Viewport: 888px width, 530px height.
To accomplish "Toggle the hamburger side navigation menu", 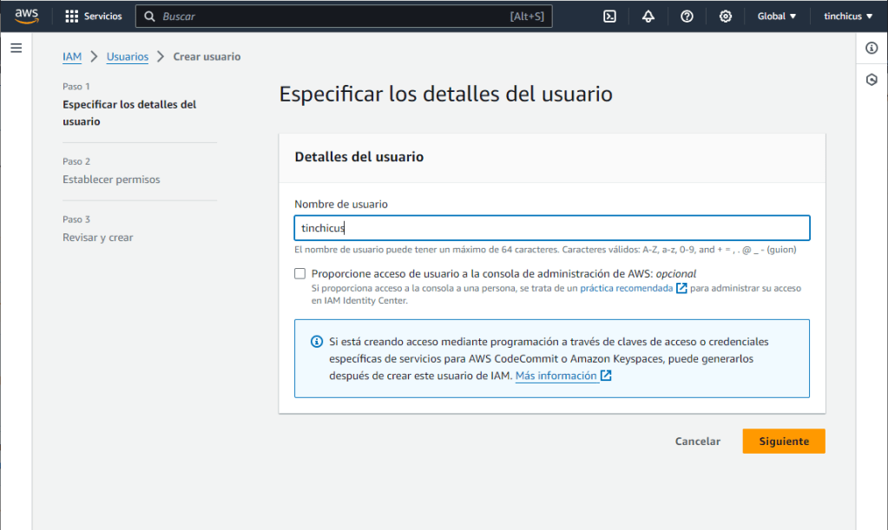I will [x=16, y=48].
